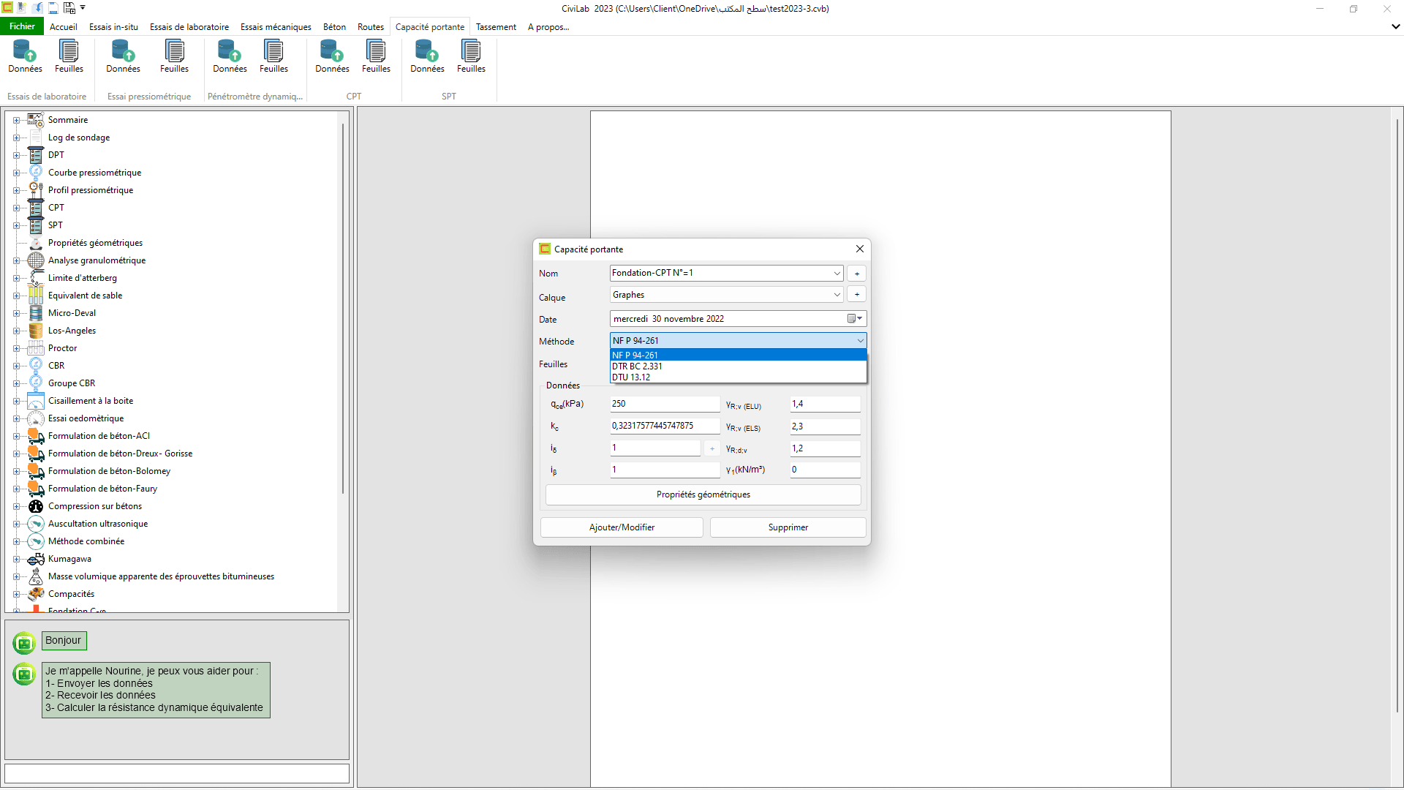This screenshot has width=1404, height=790.
Task: Expand the Groupe CBR tree node
Action: [x=16, y=383]
